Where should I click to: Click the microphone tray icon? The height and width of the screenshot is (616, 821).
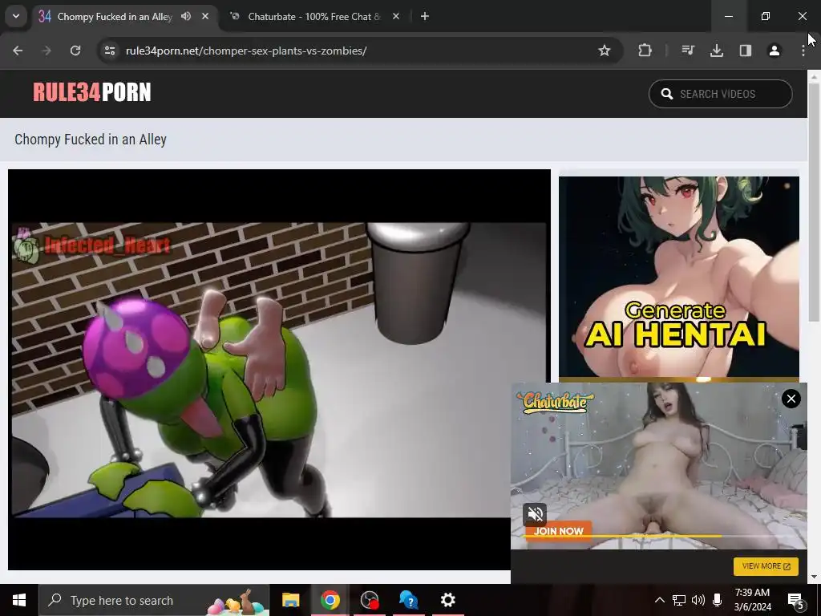(718, 600)
